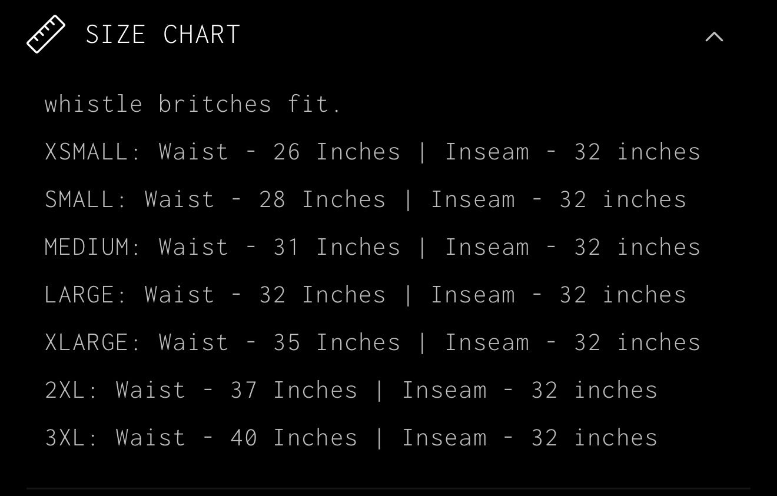
Task: Select the 'whistle britches fit.' text line
Action: click(193, 104)
